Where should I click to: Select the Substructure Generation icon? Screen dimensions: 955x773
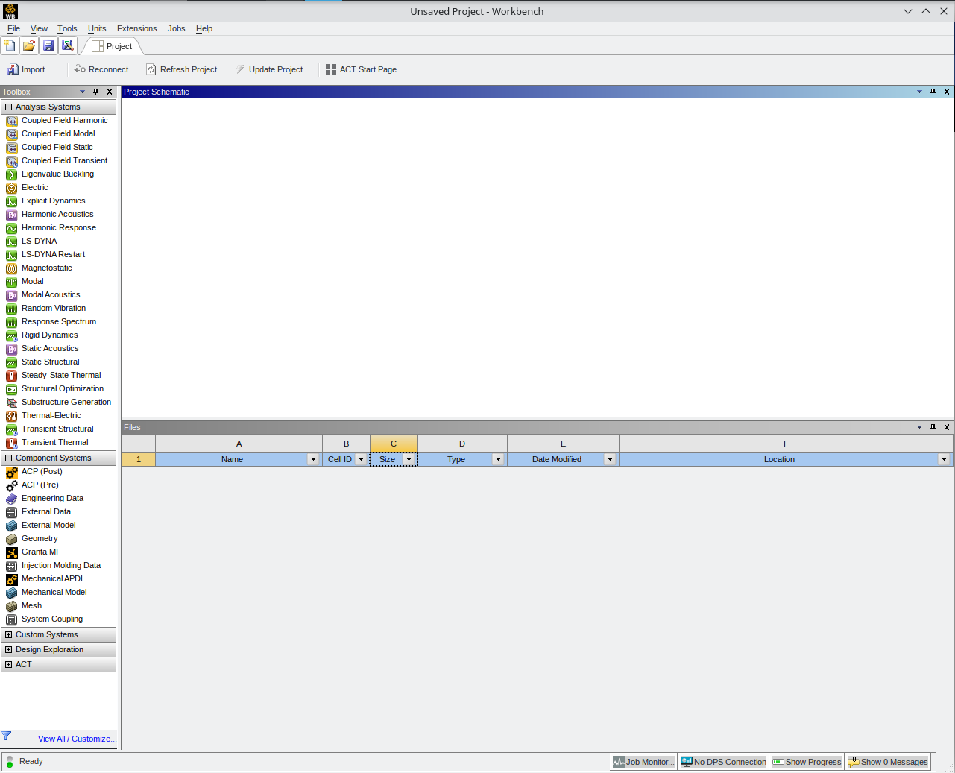[12, 403]
